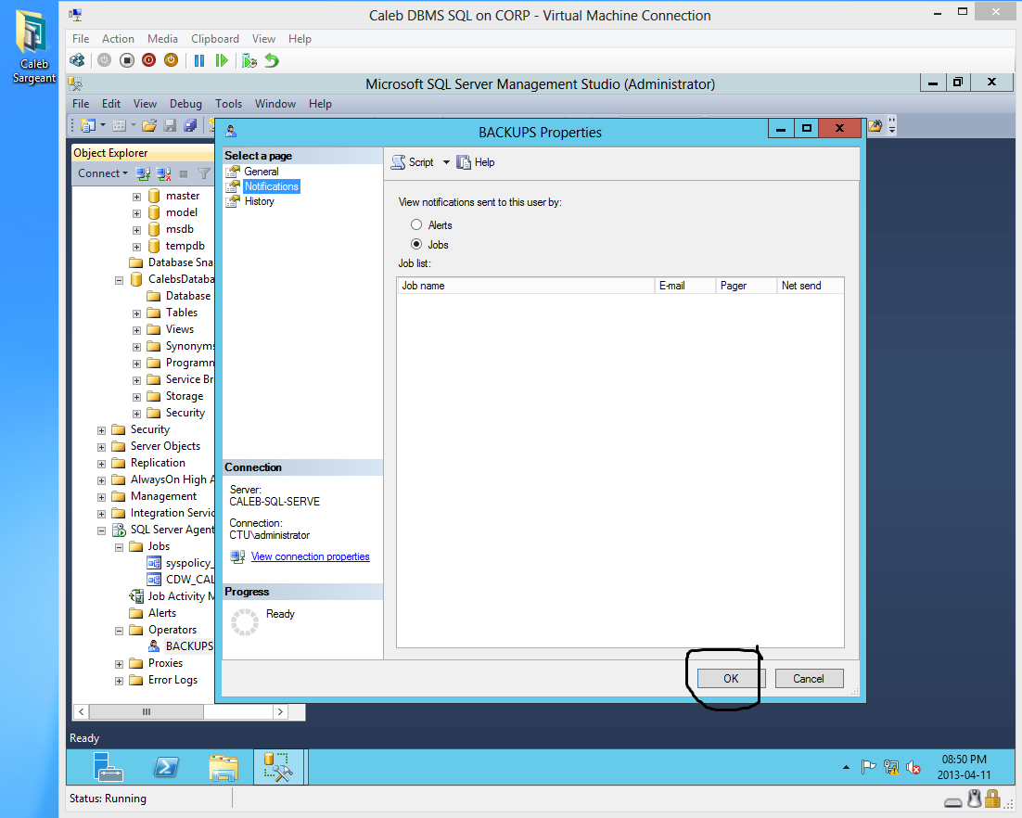Image resolution: width=1022 pixels, height=818 pixels.
Task: Collapse the CalebsDatabase node
Action: click(120, 280)
